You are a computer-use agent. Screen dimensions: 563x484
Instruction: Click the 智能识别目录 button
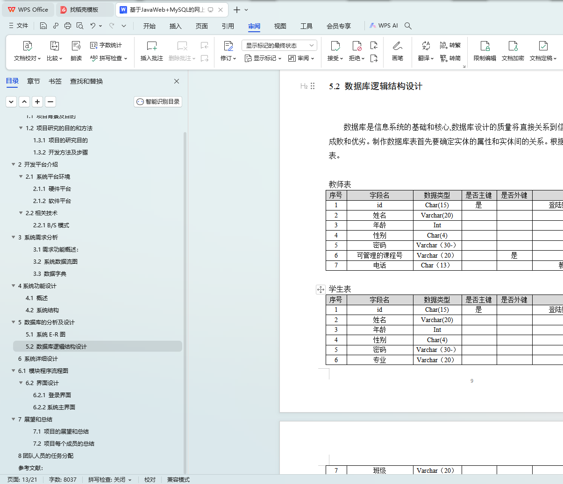tap(158, 102)
